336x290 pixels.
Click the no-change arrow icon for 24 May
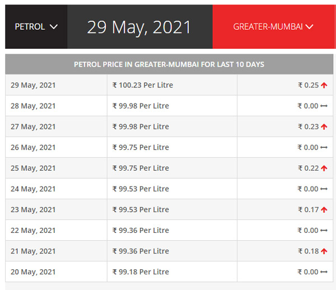[324, 189]
